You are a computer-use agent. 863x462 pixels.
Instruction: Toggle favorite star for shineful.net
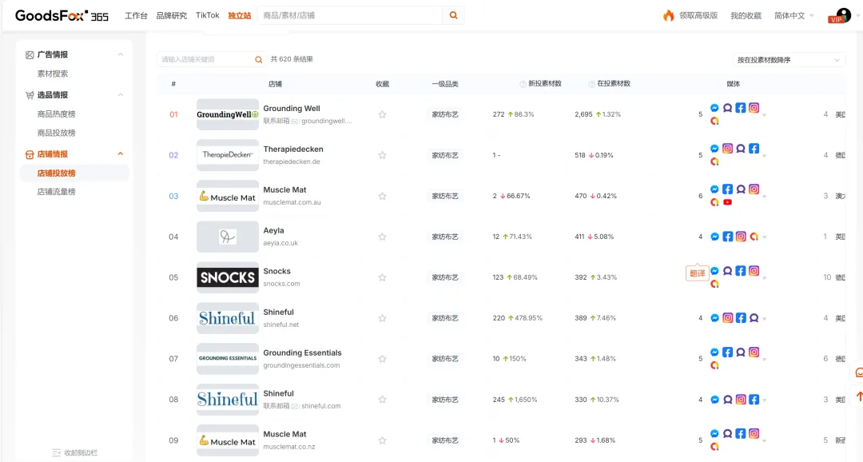(382, 318)
